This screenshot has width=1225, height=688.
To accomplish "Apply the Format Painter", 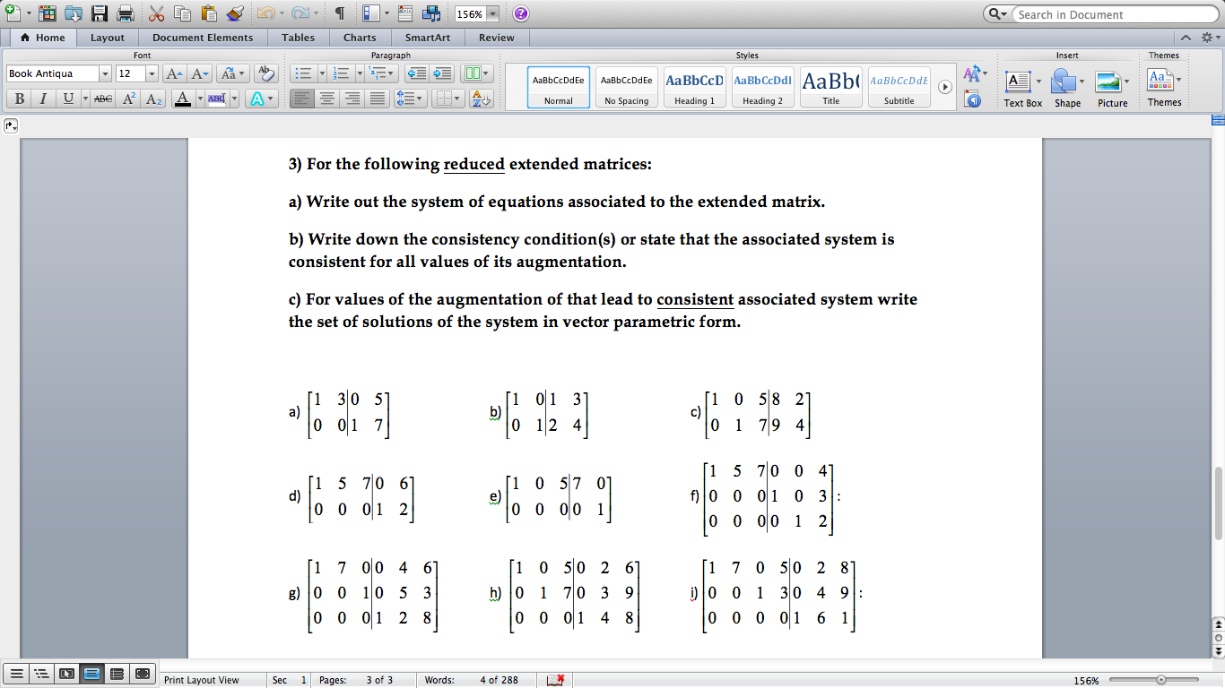I will pyautogui.click(x=232, y=13).
